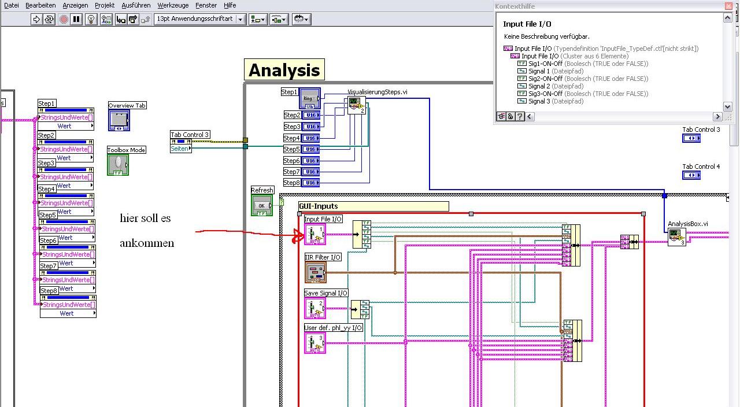This screenshot has height=407, width=740.
Task: Click Step Into debugging icon
Action: [121, 19]
